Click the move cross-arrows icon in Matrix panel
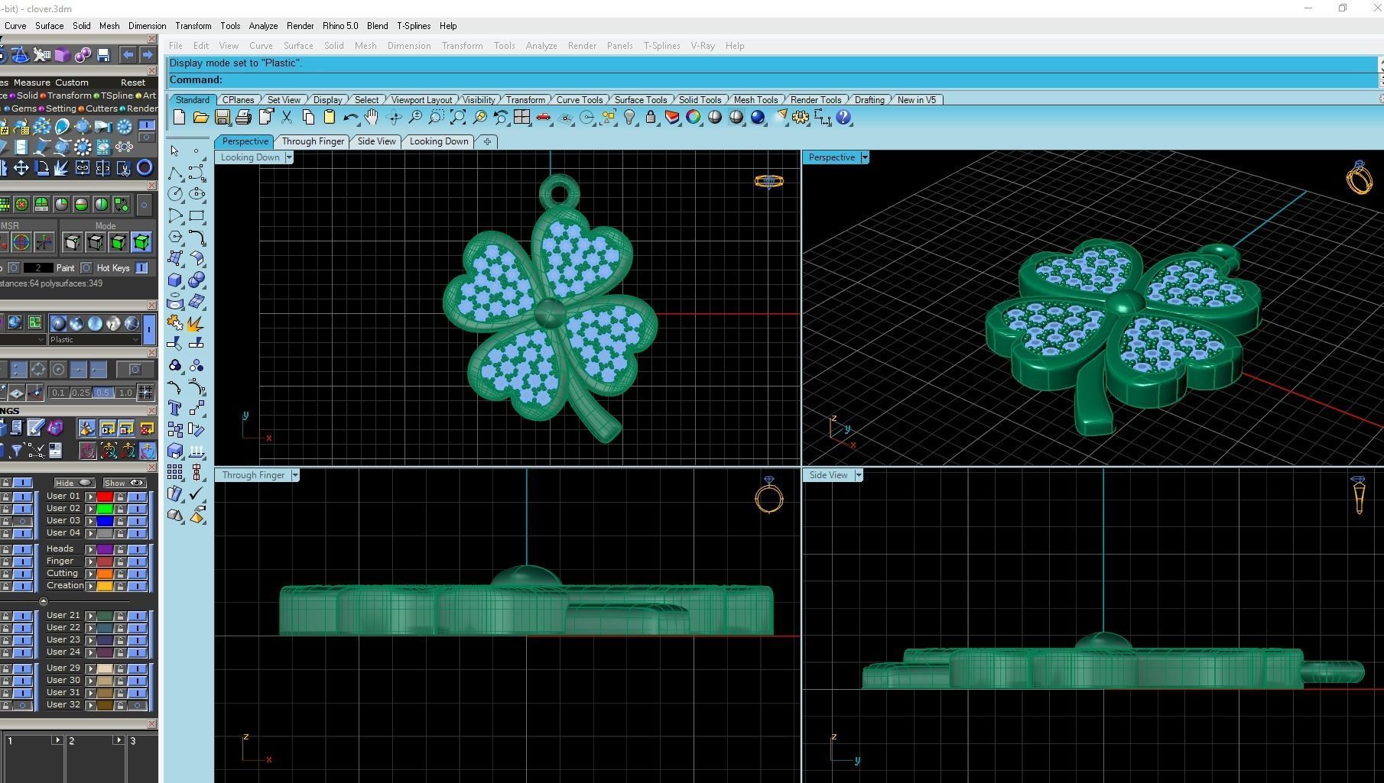This screenshot has width=1384, height=783. 21,168
